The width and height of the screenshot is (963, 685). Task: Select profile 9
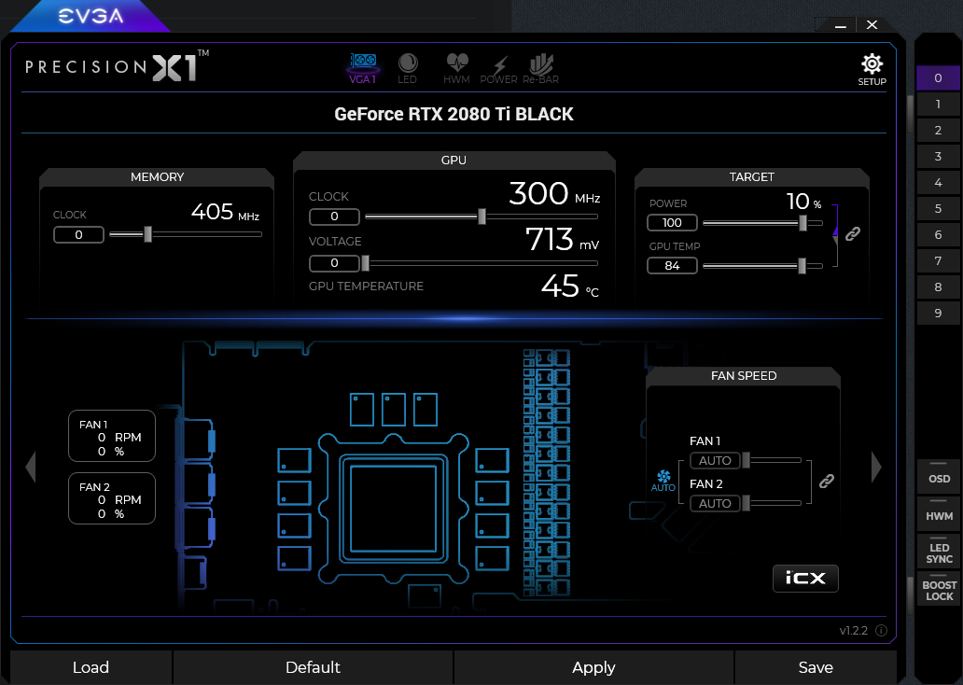[x=938, y=313]
